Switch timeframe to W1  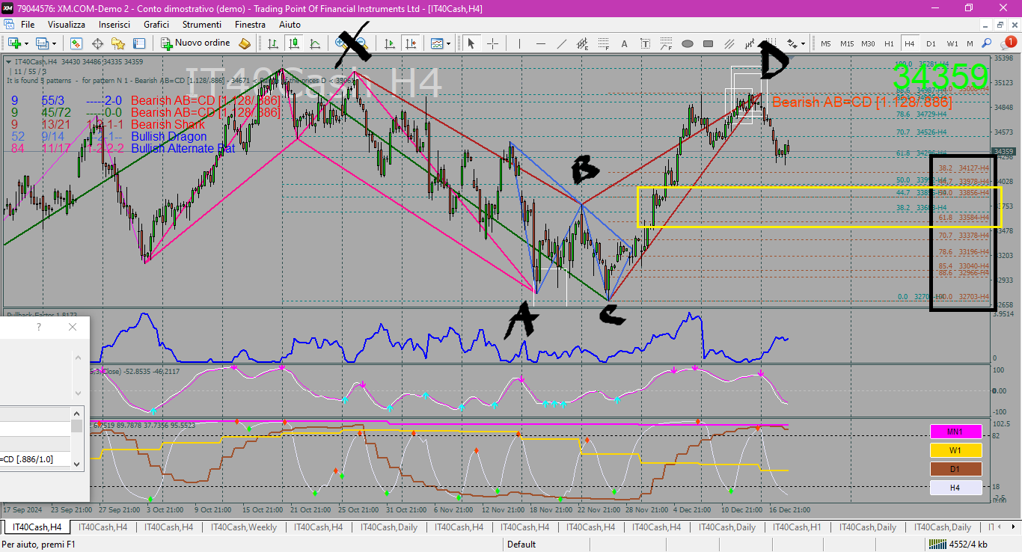coord(952,43)
